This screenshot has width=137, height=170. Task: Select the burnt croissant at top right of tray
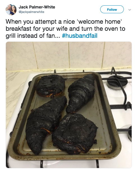click(81, 93)
